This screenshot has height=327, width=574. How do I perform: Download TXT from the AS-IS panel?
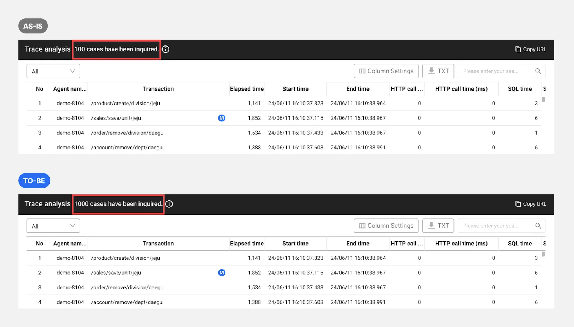tap(438, 71)
